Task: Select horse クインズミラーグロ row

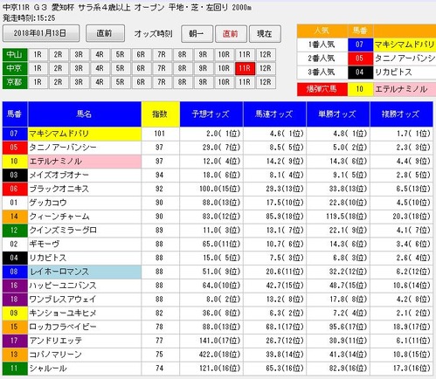Action: [218, 231]
